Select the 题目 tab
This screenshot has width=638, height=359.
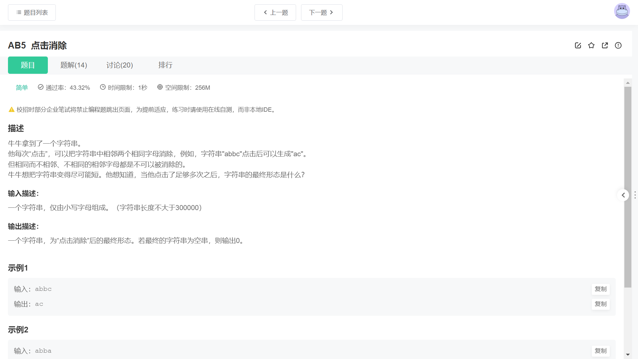pyautogui.click(x=28, y=65)
